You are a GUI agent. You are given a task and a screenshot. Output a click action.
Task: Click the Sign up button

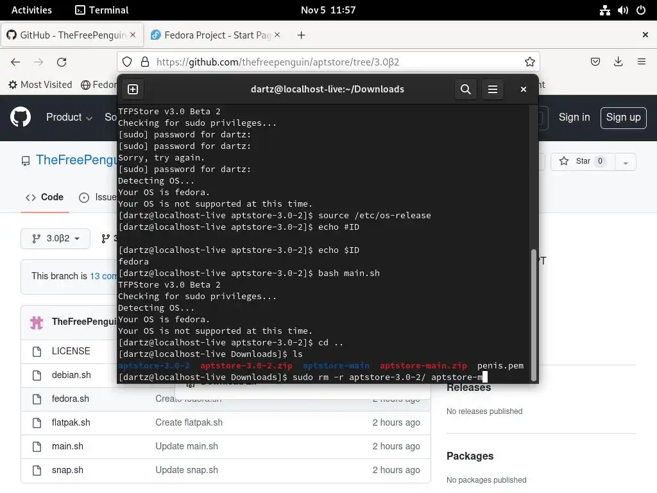[623, 118]
